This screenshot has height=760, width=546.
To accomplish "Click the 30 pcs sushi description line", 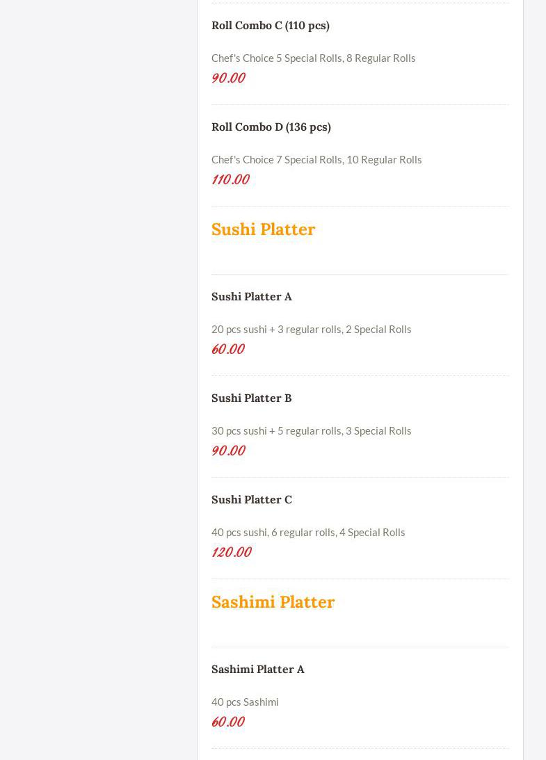I will 311,430.
